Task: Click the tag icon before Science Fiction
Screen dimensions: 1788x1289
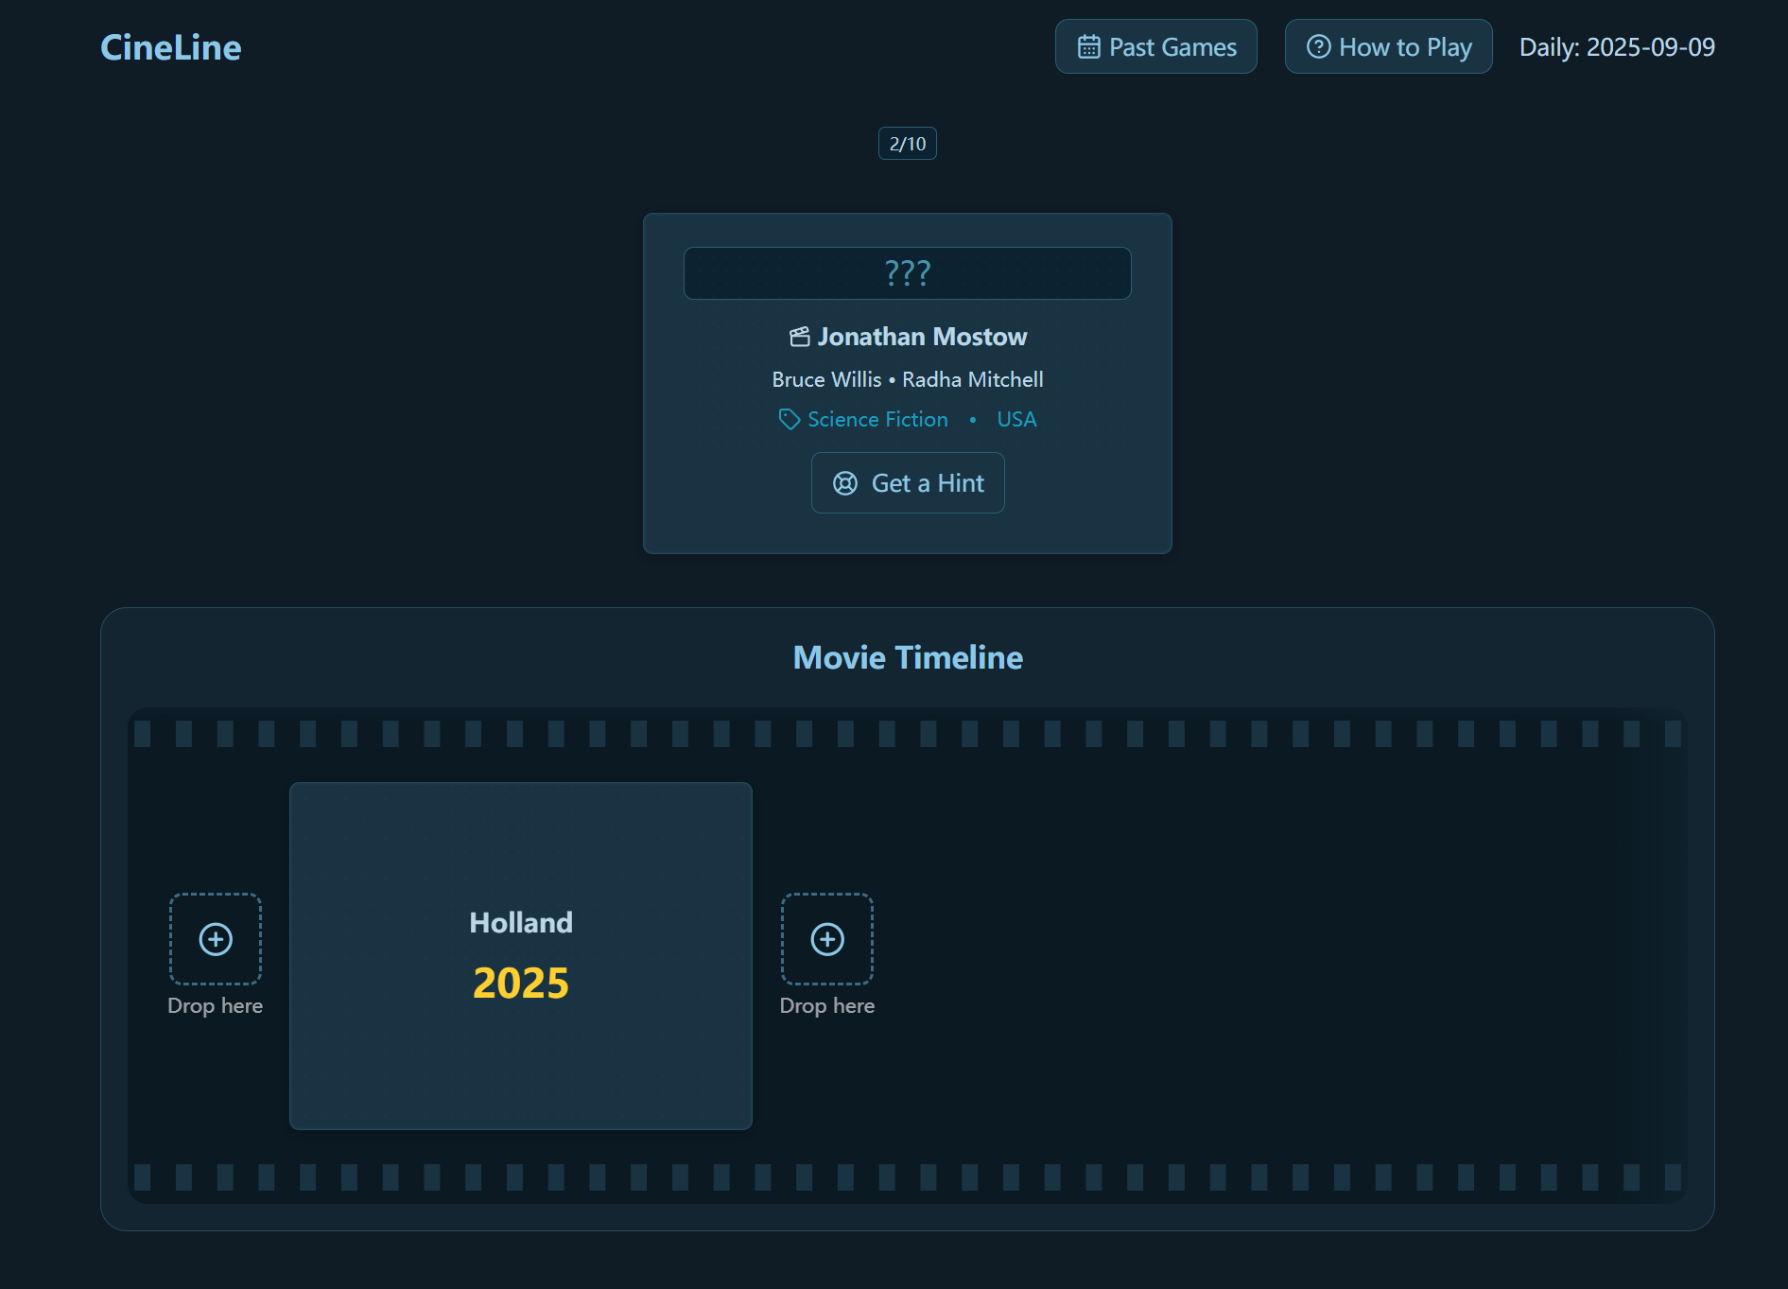Action: click(789, 419)
